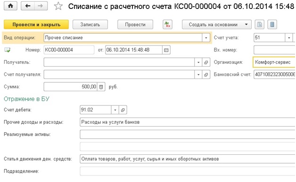Add document to favorites with star

click(58, 6)
